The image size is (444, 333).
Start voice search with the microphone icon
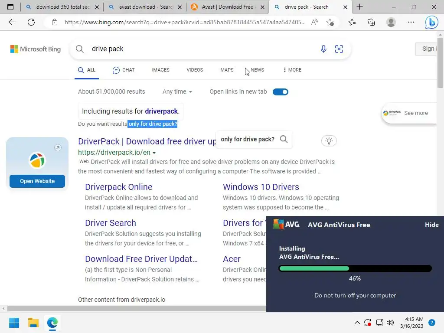click(x=323, y=49)
